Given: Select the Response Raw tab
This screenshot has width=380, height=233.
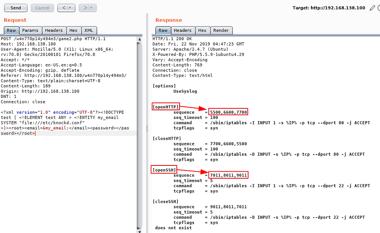Looking at the screenshot, I should tap(163, 30).
